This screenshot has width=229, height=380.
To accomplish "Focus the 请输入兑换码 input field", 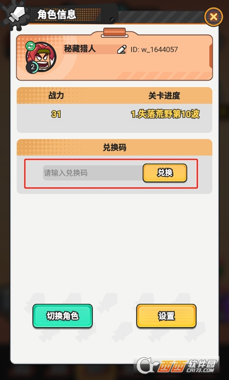I will [93, 173].
